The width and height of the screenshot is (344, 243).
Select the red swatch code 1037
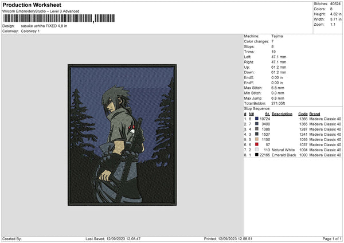pos(257,144)
